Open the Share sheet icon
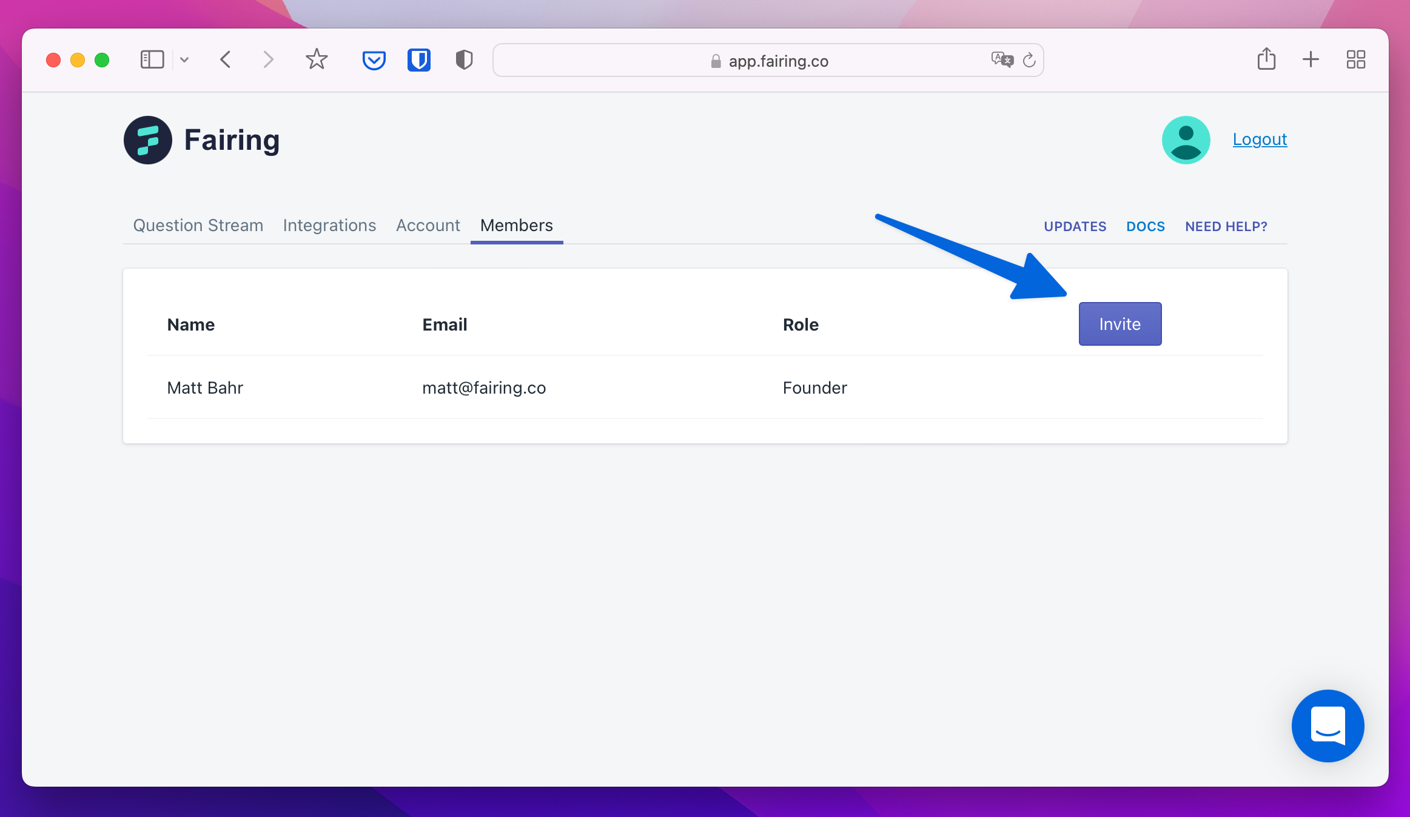The height and width of the screenshot is (817, 1410). click(x=1266, y=59)
